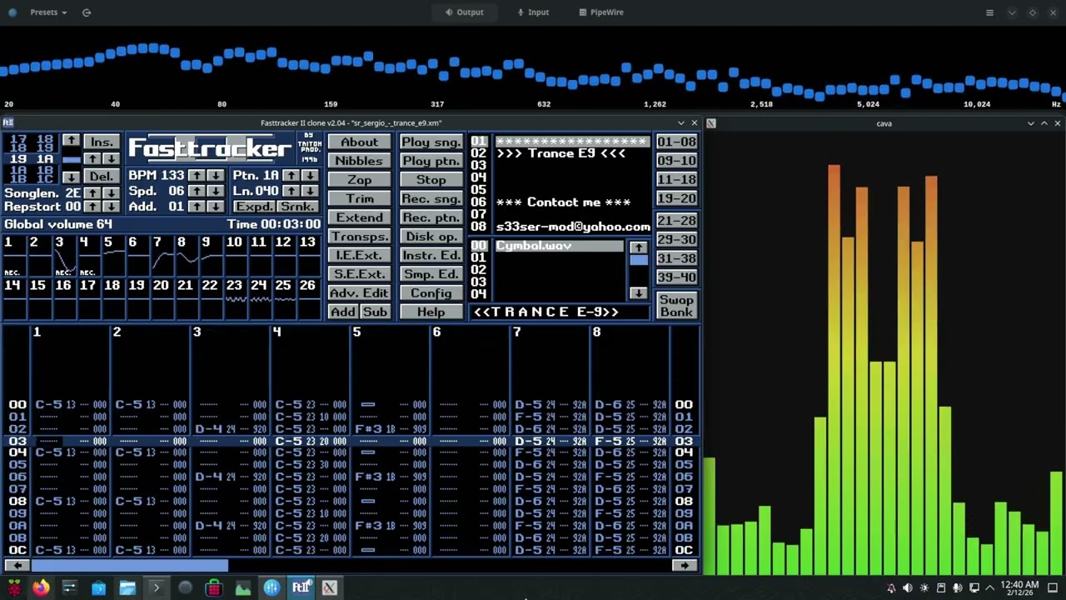Screen dimensions: 1066x600
Task: Click the muted notifications bell icon
Action: click(x=891, y=588)
